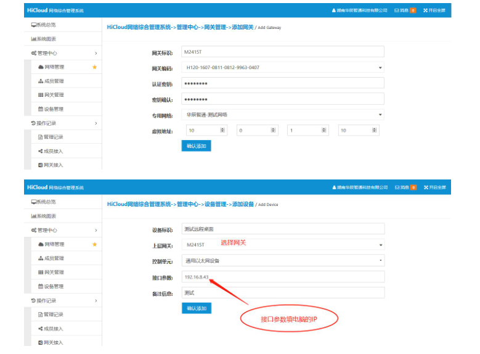The image size is (480, 354).
Task: Open 系统图表 chart icon in Add Device sidebar
Action: [x=34, y=216]
